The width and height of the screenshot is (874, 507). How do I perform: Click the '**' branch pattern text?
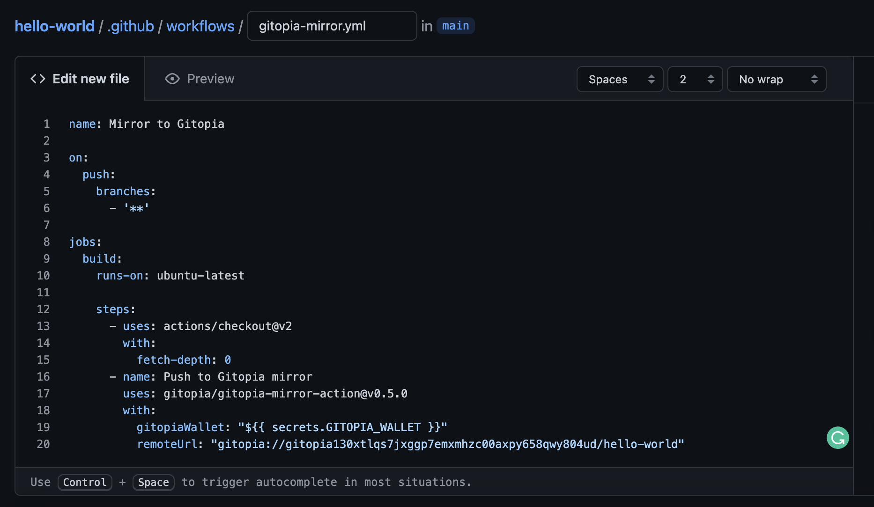[x=136, y=208]
